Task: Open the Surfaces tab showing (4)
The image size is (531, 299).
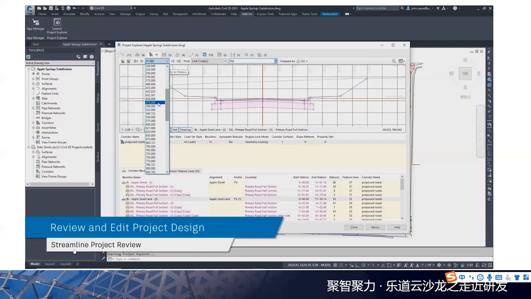Action: click(x=180, y=55)
